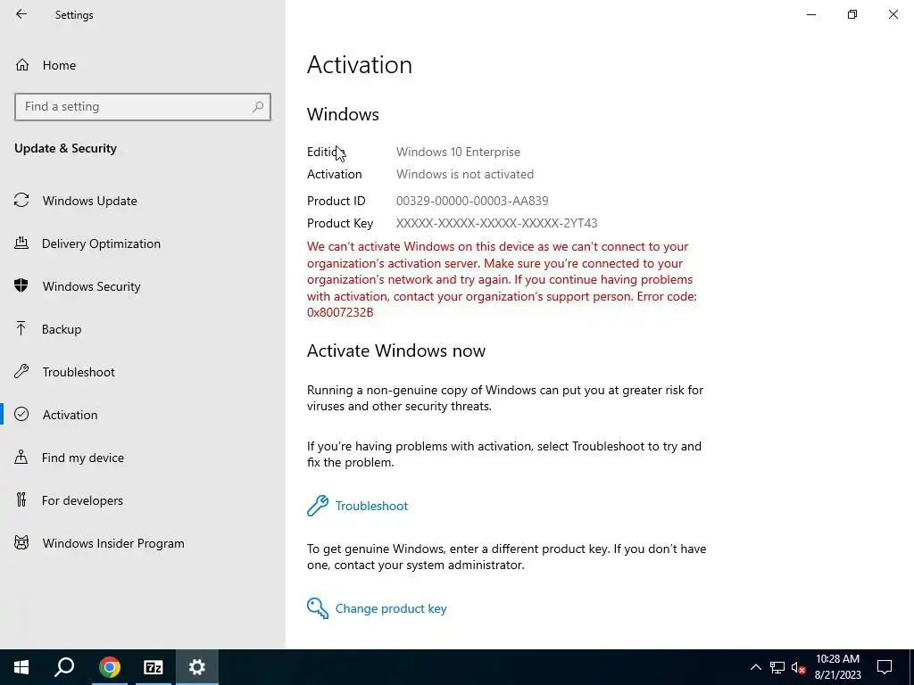Click the Update & Security section title
This screenshot has height=685, width=914.
[x=65, y=149]
